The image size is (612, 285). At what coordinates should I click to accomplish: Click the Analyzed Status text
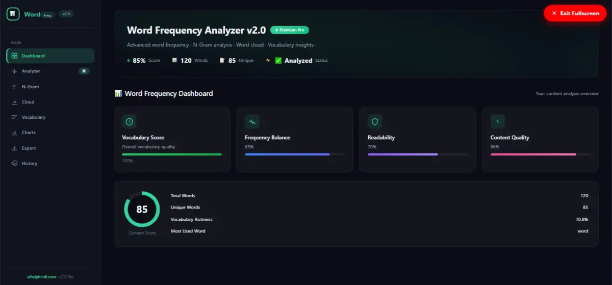coord(306,60)
